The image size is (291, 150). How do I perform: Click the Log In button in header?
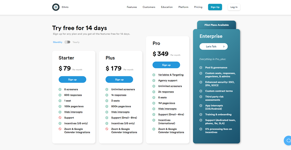tap(234, 7)
